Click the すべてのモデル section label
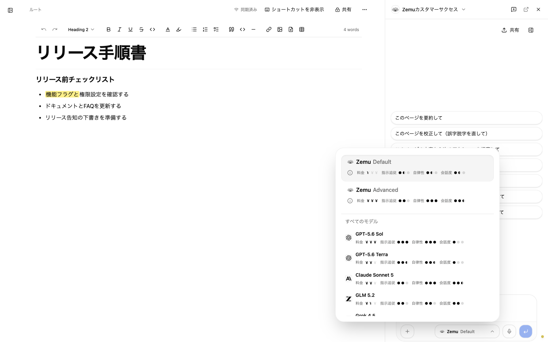Viewport: 548px width, 342px height. [x=362, y=221]
